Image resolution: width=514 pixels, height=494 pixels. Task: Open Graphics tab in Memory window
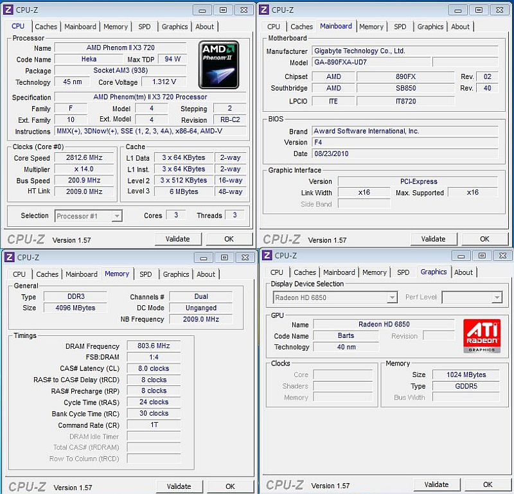tap(176, 274)
